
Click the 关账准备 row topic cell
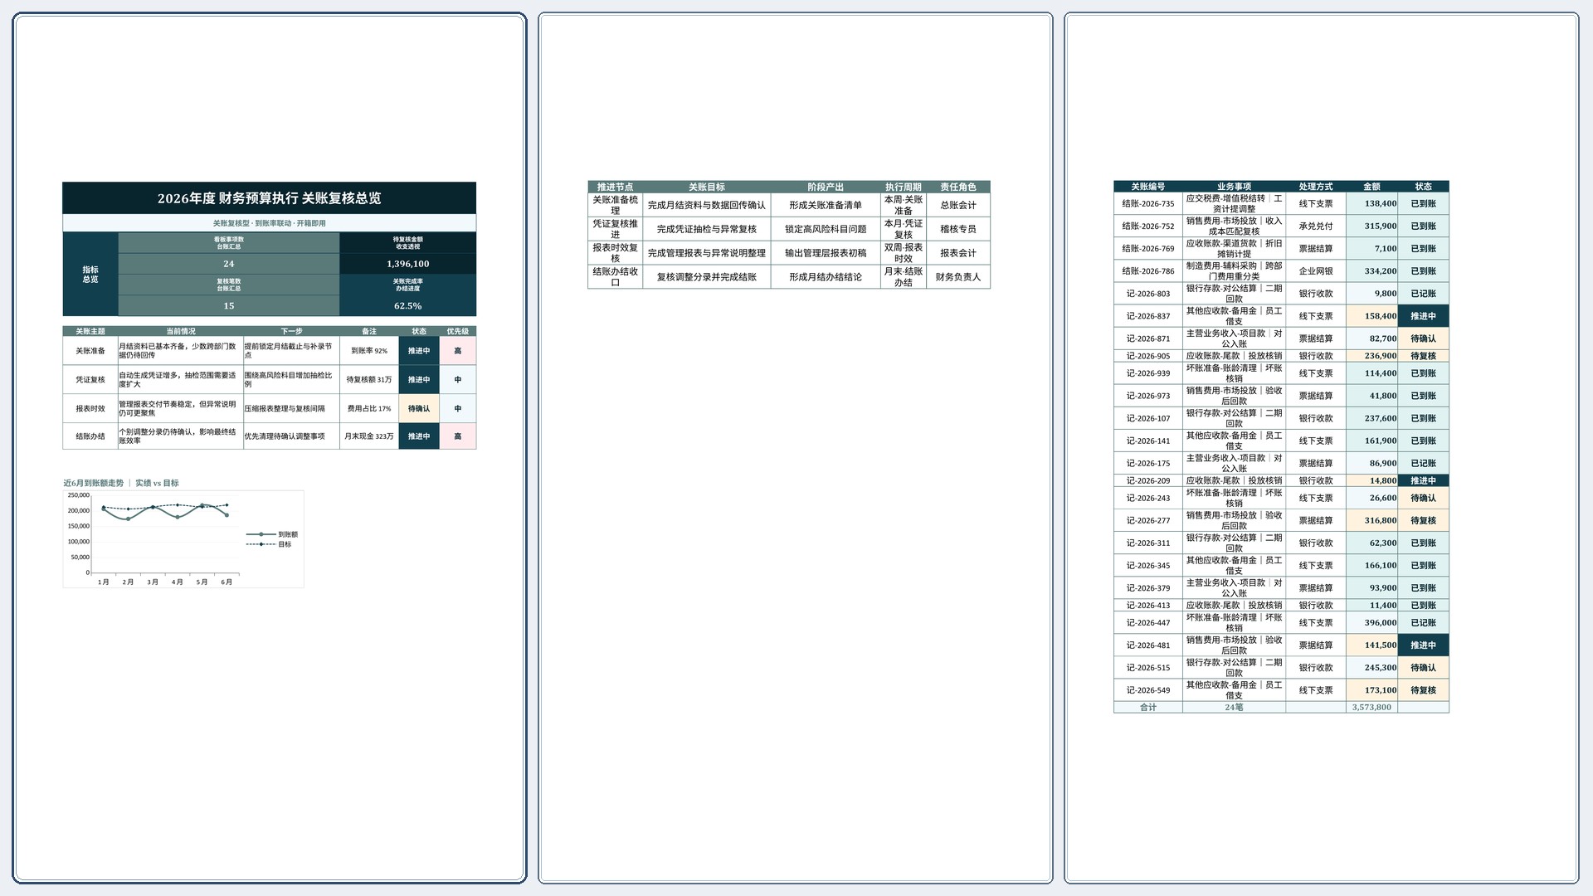(90, 351)
